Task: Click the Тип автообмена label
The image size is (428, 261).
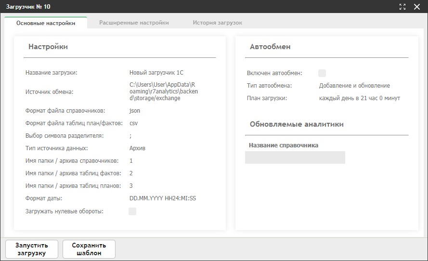Action: click(269, 85)
